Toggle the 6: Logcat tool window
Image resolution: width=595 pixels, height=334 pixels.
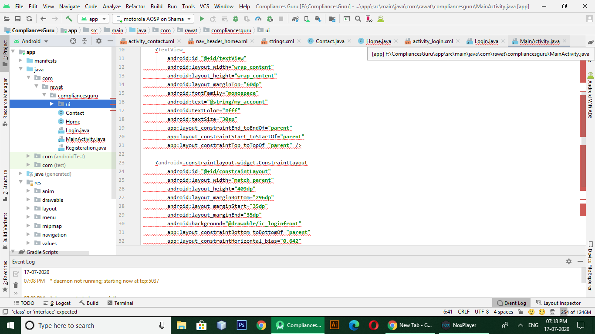(x=57, y=303)
